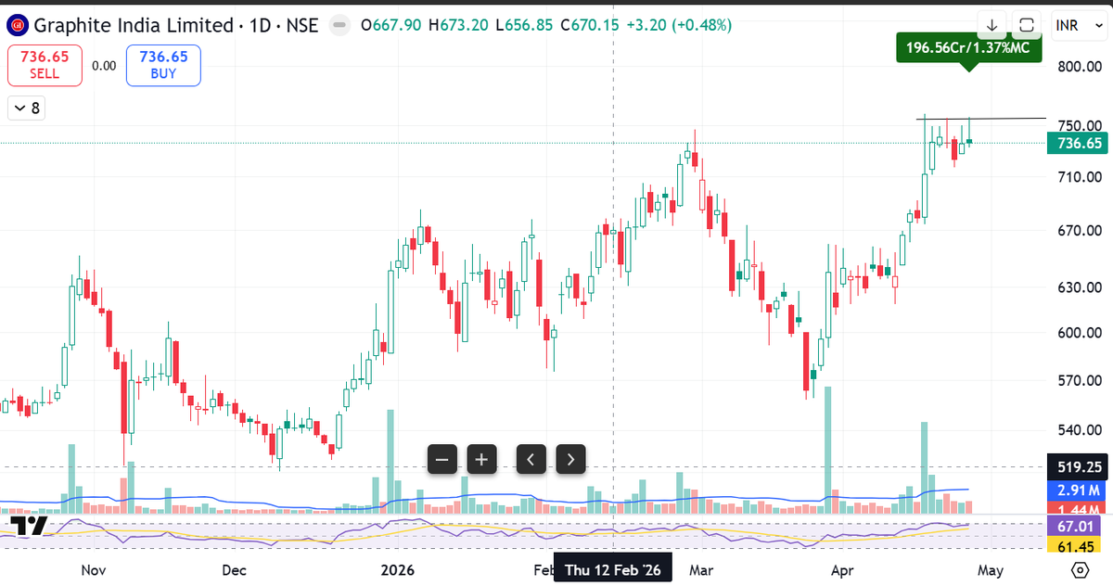Click the Apr label on time axis
The image size is (1113, 586).
[x=841, y=569]
